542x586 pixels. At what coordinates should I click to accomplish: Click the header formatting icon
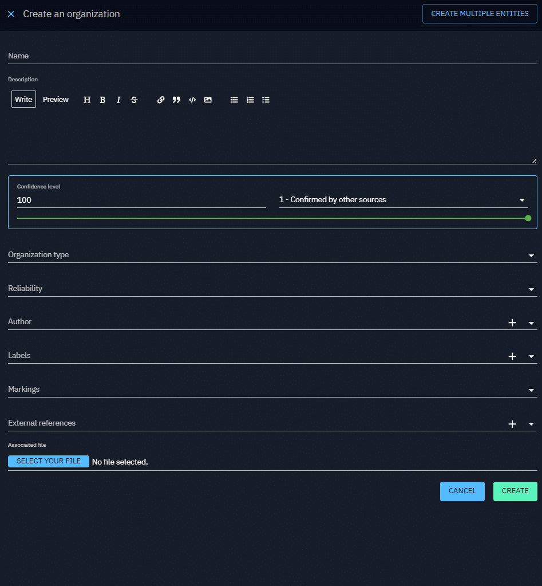[87, 100]
